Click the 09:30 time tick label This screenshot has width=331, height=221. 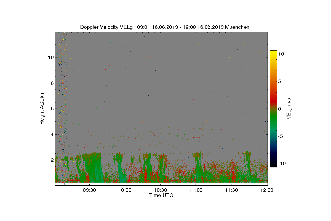pyautogui.click(x=89, y=190)
